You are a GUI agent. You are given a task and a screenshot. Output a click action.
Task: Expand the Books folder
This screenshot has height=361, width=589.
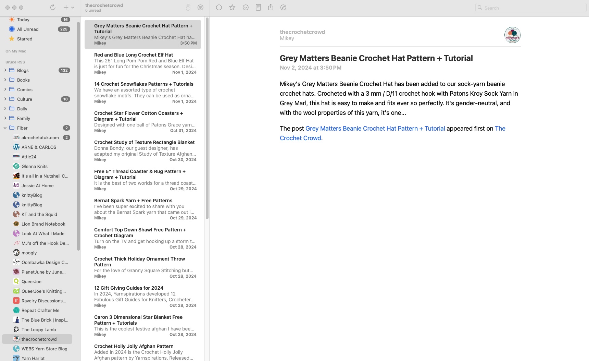click(x=5, y=80)
